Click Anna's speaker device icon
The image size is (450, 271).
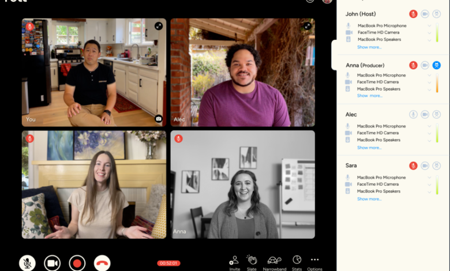tap(347, 89)
